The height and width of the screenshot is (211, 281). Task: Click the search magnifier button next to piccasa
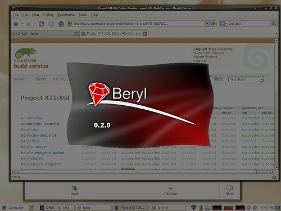(274, 24)
